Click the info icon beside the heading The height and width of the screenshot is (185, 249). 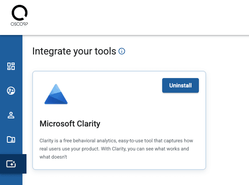[121, 52]
